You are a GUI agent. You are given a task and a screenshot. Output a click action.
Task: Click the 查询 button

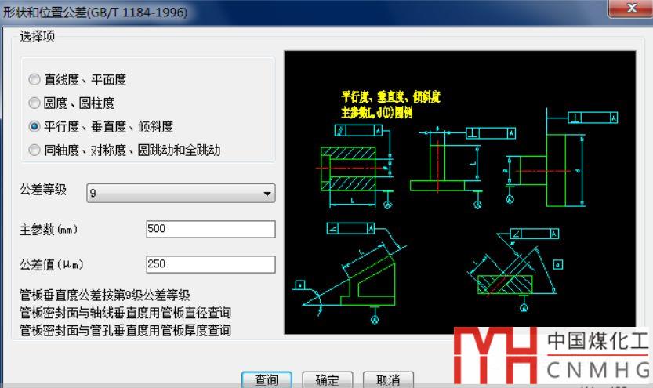(267, 379)
